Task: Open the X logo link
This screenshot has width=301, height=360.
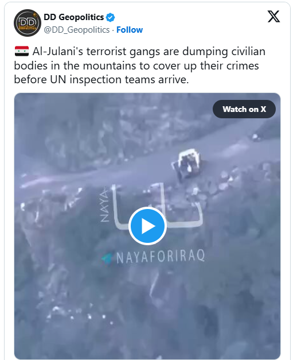Action: [273, 16]
